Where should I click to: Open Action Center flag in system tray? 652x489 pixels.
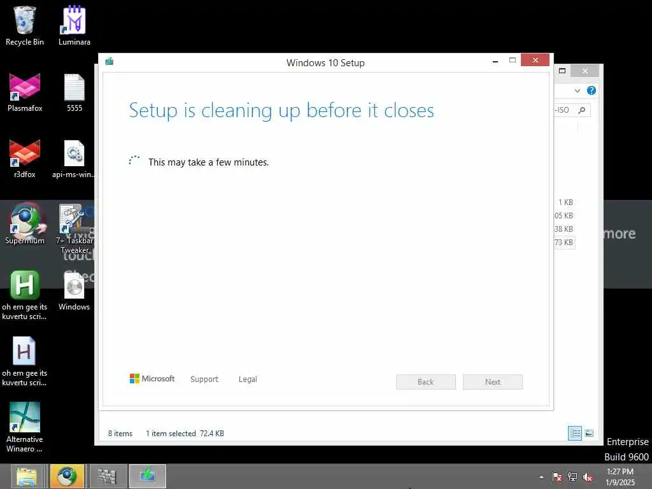coord(556,477)
